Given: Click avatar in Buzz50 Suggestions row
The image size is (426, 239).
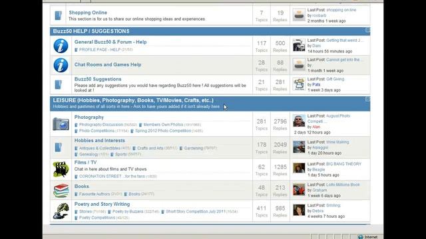Looking at the screenshot, I should click(x=299, y=84).
